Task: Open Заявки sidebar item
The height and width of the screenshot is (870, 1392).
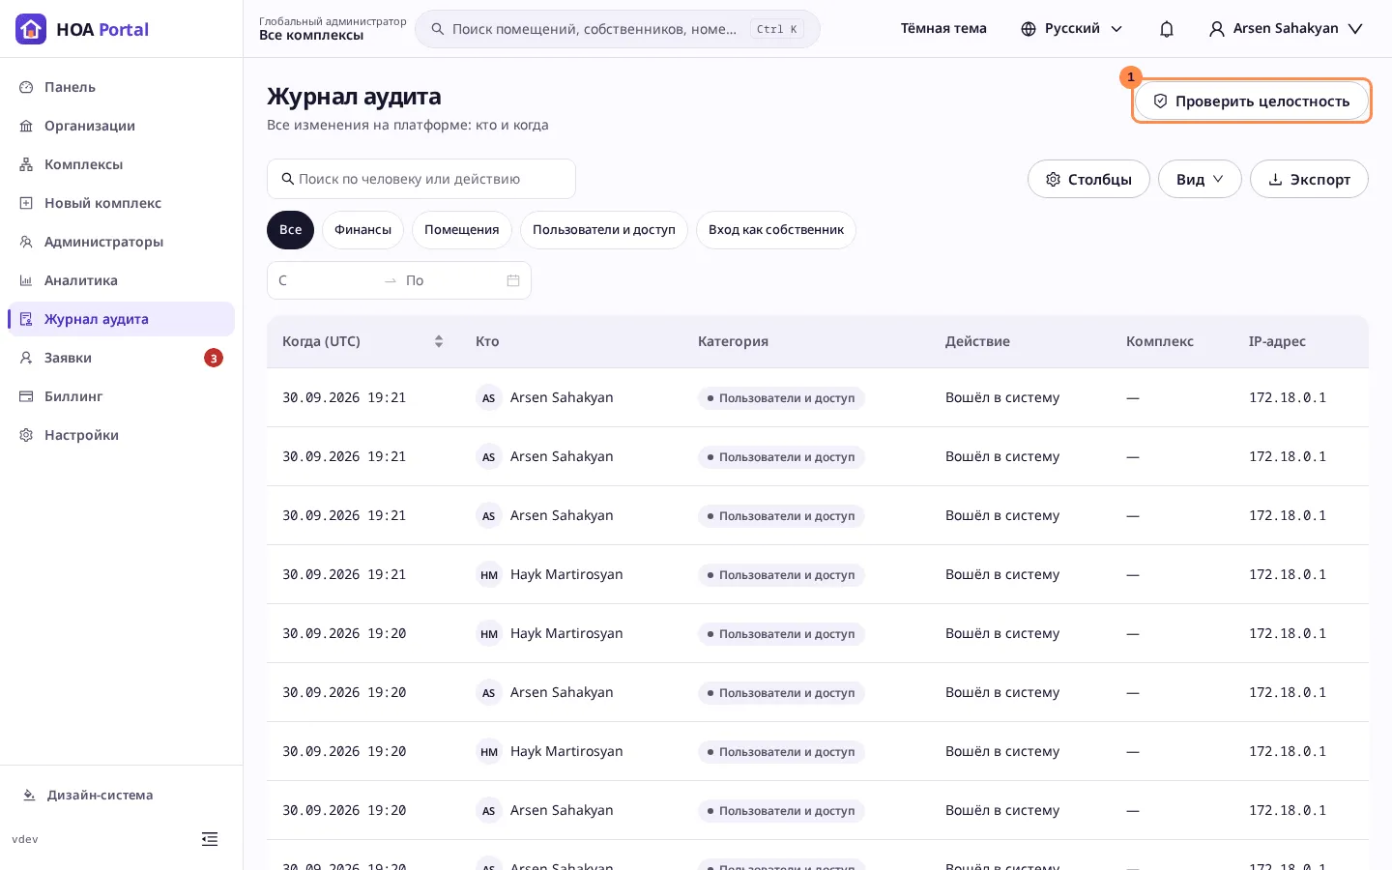Action: [x=121, y=358]
